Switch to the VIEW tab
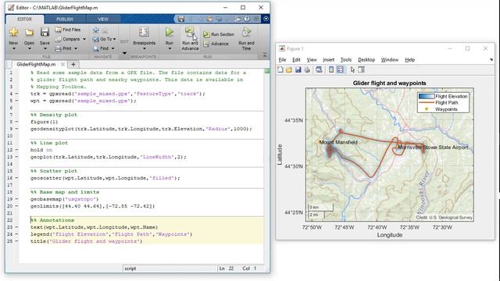The image size is (500, 281). (x=103, y=19)
